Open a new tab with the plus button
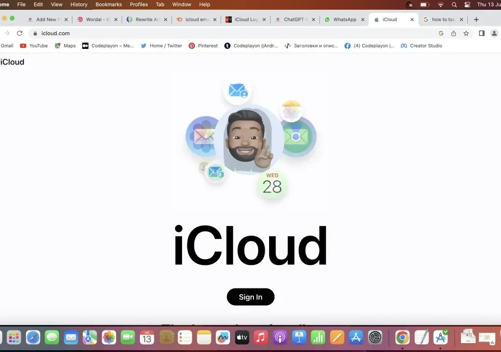This screenshot has height=352, width=501. pos(476,20)
